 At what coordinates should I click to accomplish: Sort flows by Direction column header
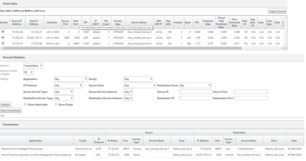[52, 23]
